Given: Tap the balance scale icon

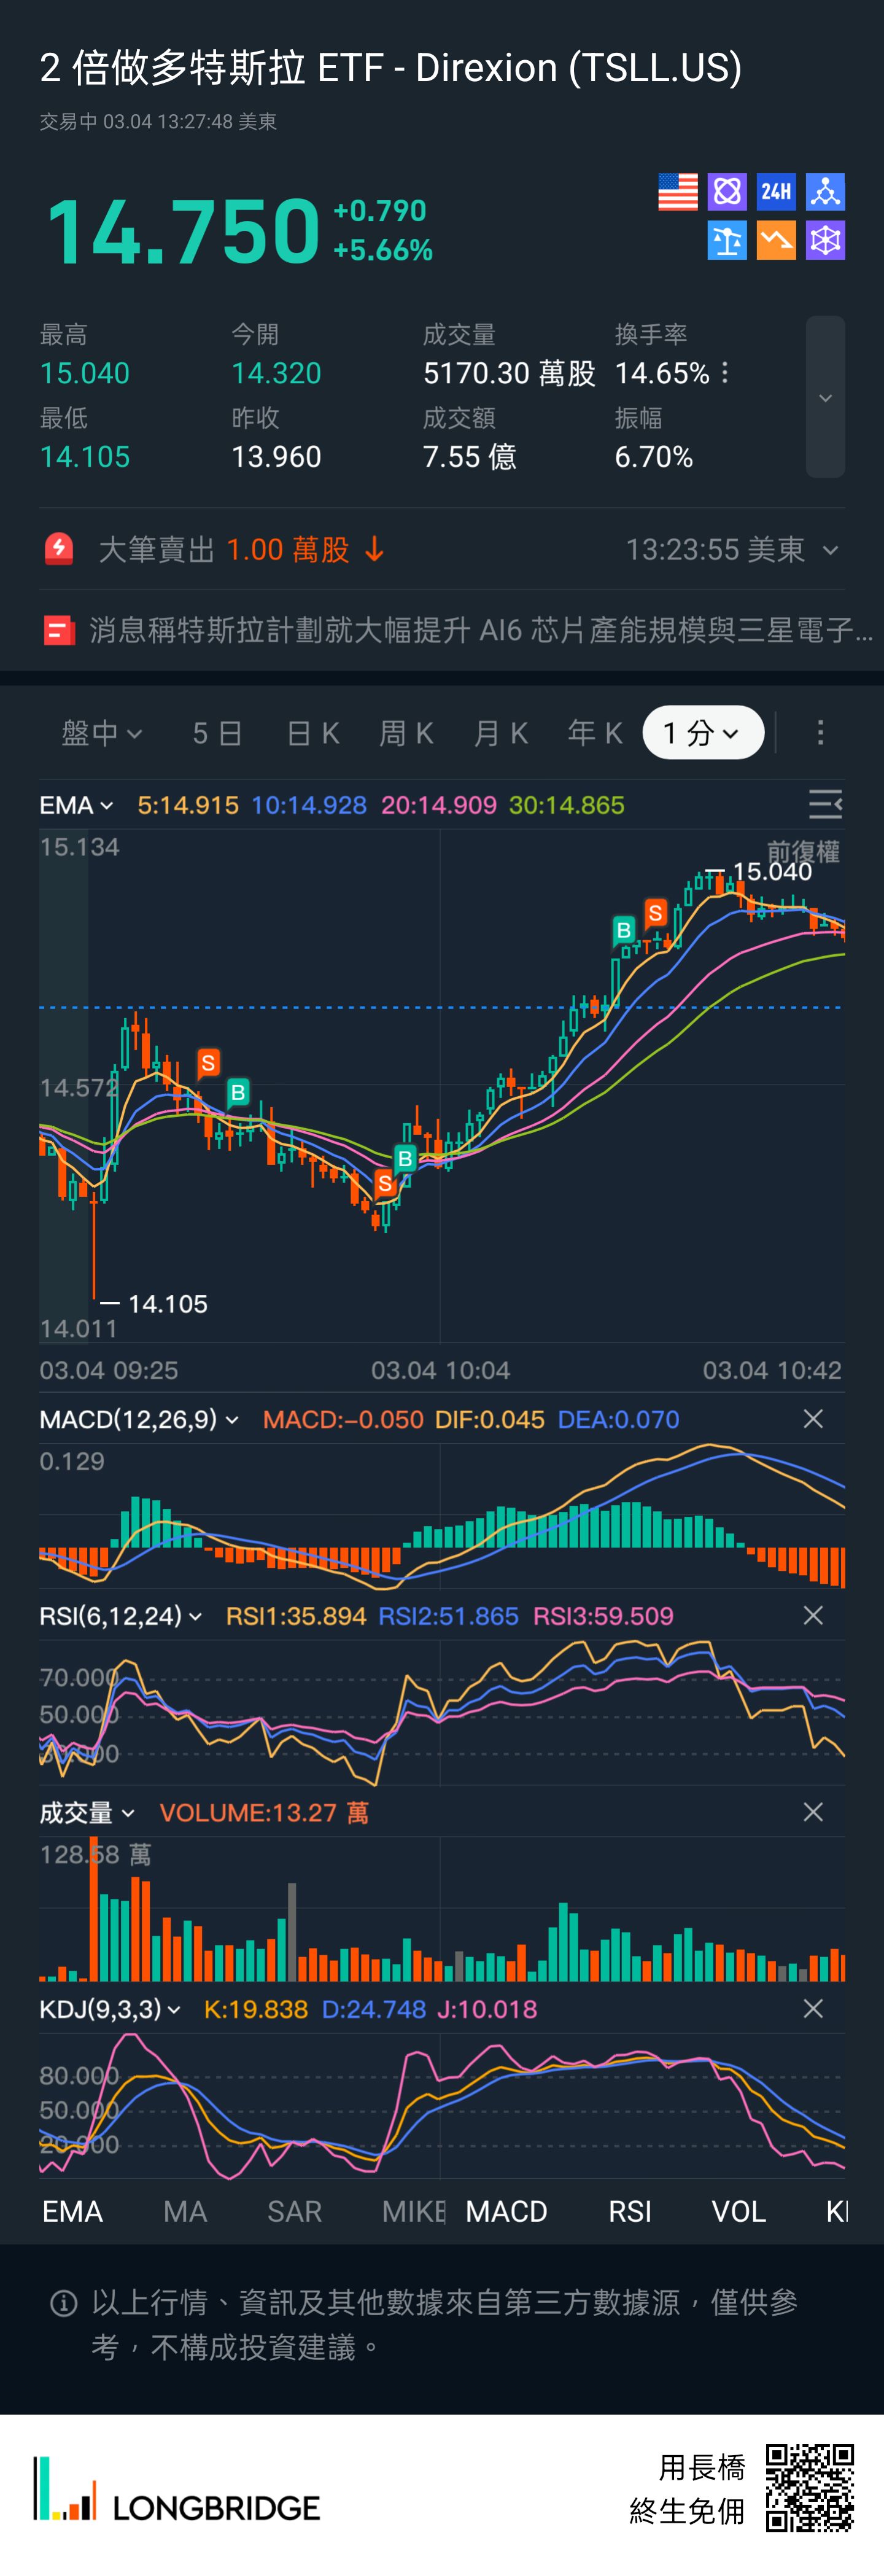Looking at the screenshot, I should 727,241.
